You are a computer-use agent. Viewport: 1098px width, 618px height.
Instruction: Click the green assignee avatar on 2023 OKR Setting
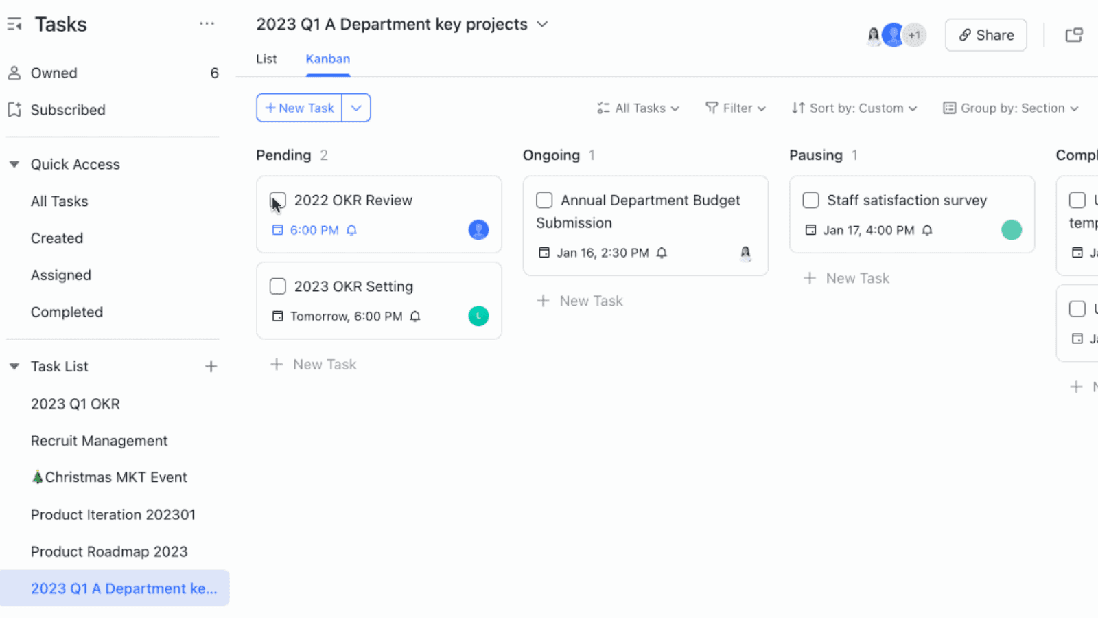478,316
